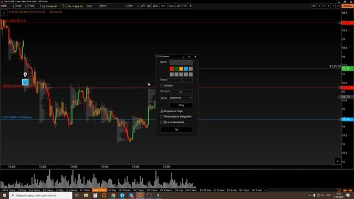The image size is (354, 199).
Task: Switch to the ES Day tab
Action: tap(22, 190)
